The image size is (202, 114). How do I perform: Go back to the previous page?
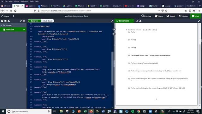click(x=3, y=11)
